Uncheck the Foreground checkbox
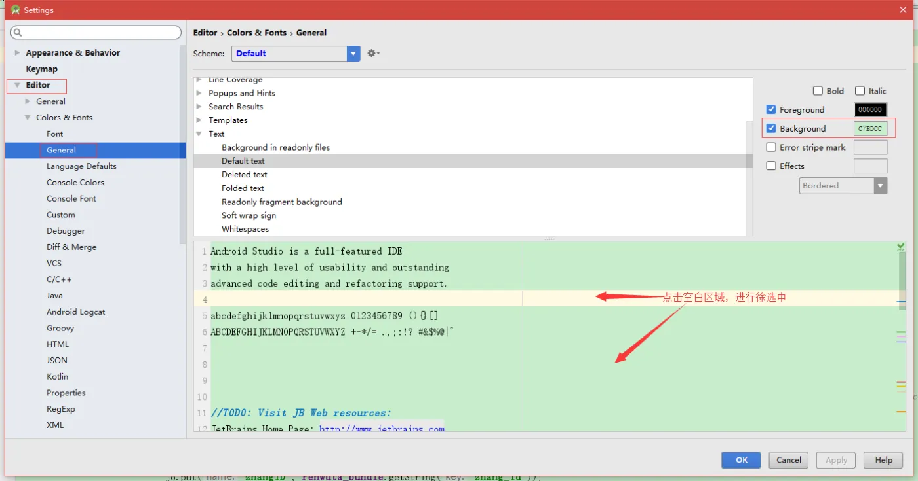 point(771,109)
